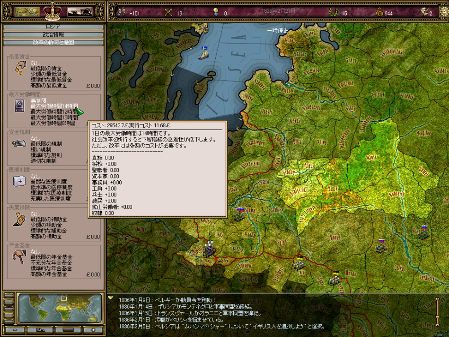The width and height of the screenshot is (449, 337).
Task: Click the manpower soldiers icon showing -151
Action: pos(122,12)
